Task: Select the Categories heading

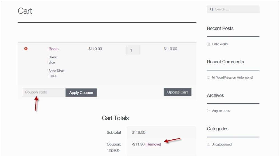Action: [x=218, y=129]
